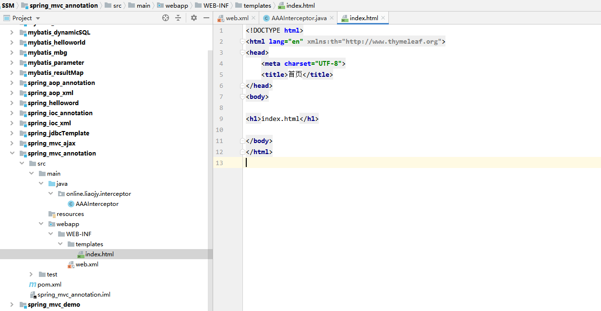Click webapp in the breadcrumb bar
Viewport: 601px width, 311px height.
point(176,5)
